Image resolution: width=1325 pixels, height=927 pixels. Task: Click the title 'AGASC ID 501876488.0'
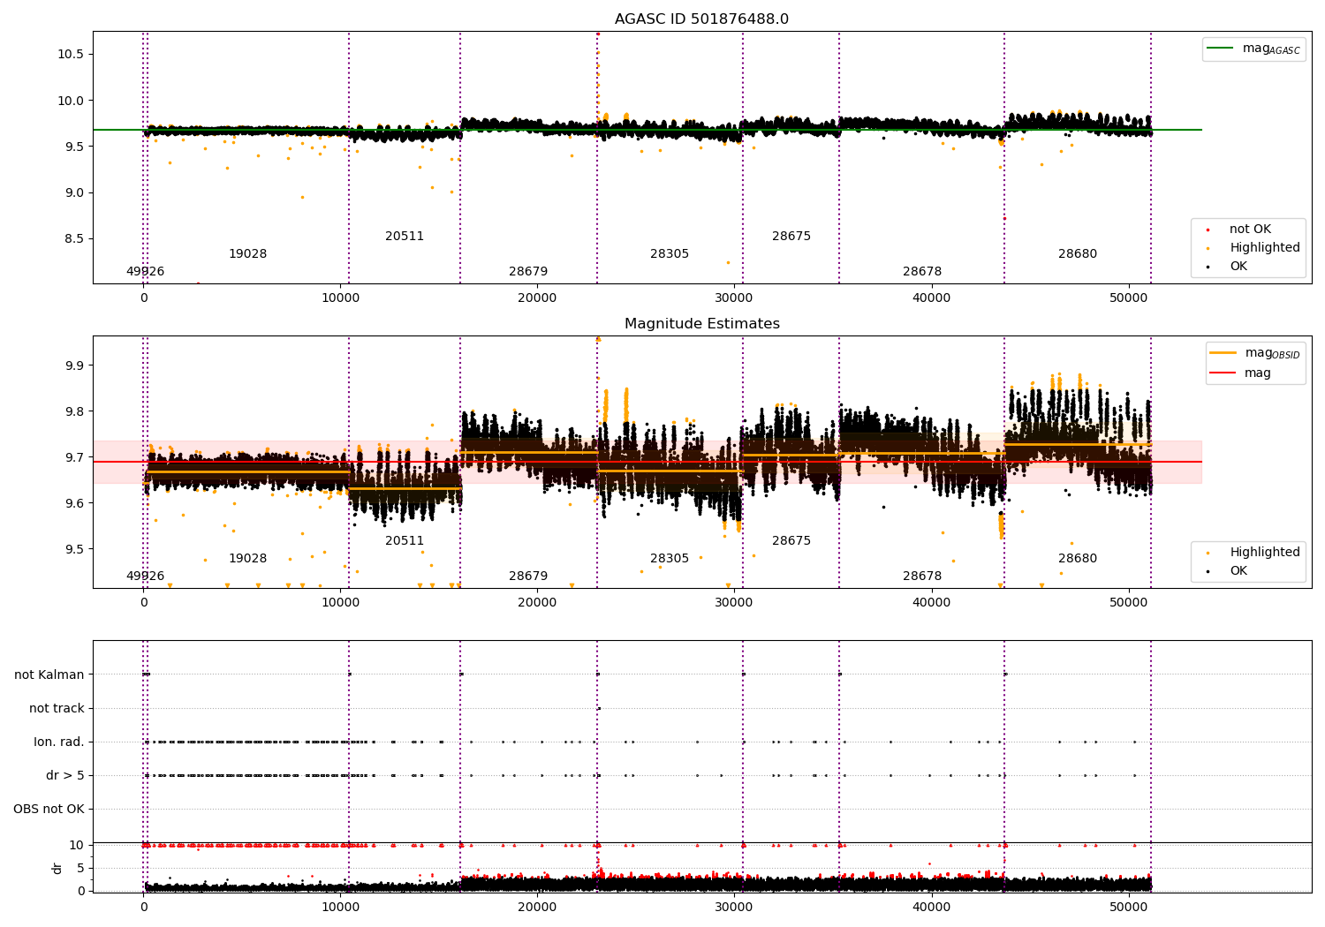click(701, 19)
